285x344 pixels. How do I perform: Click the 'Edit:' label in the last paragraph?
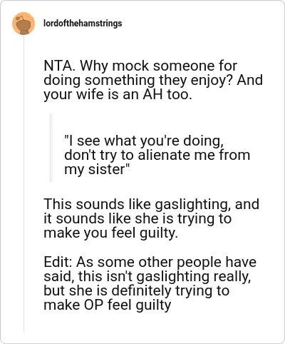tap(58, 262)
